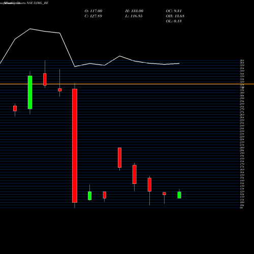This screenshot has width=254, height=254.
Task: Click the tall green candle near chart top
Action: (x=30, y=92)
